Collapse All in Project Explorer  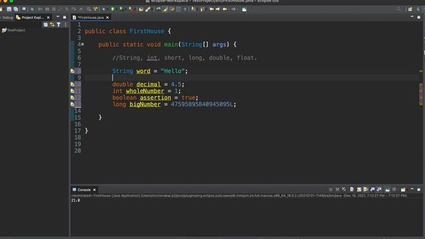pos(46,25)
